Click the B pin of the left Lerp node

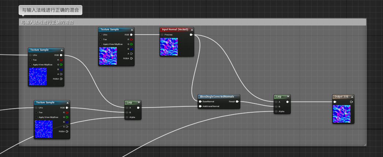[127, 112]
